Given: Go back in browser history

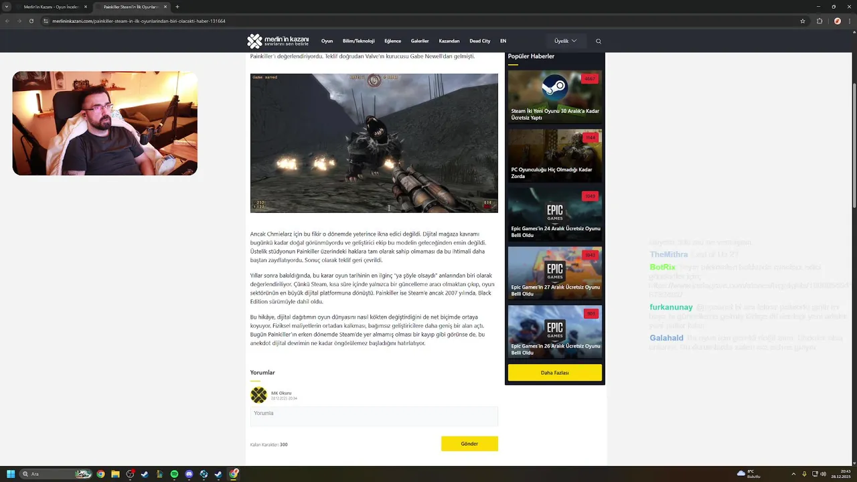Looking at the screenshot, I should pos(7,21).
